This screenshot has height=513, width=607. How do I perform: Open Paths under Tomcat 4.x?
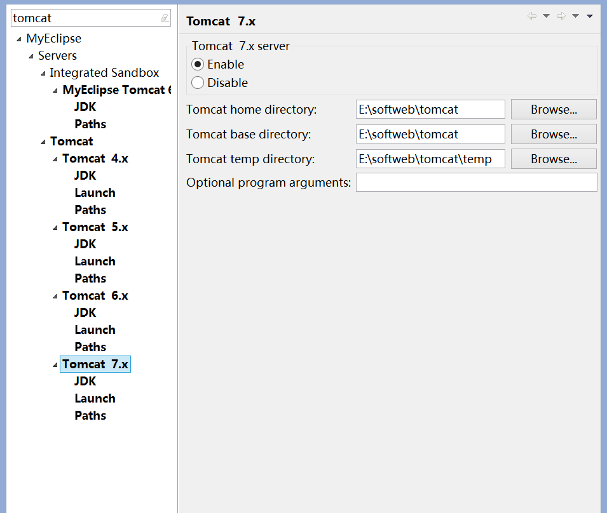90,210
